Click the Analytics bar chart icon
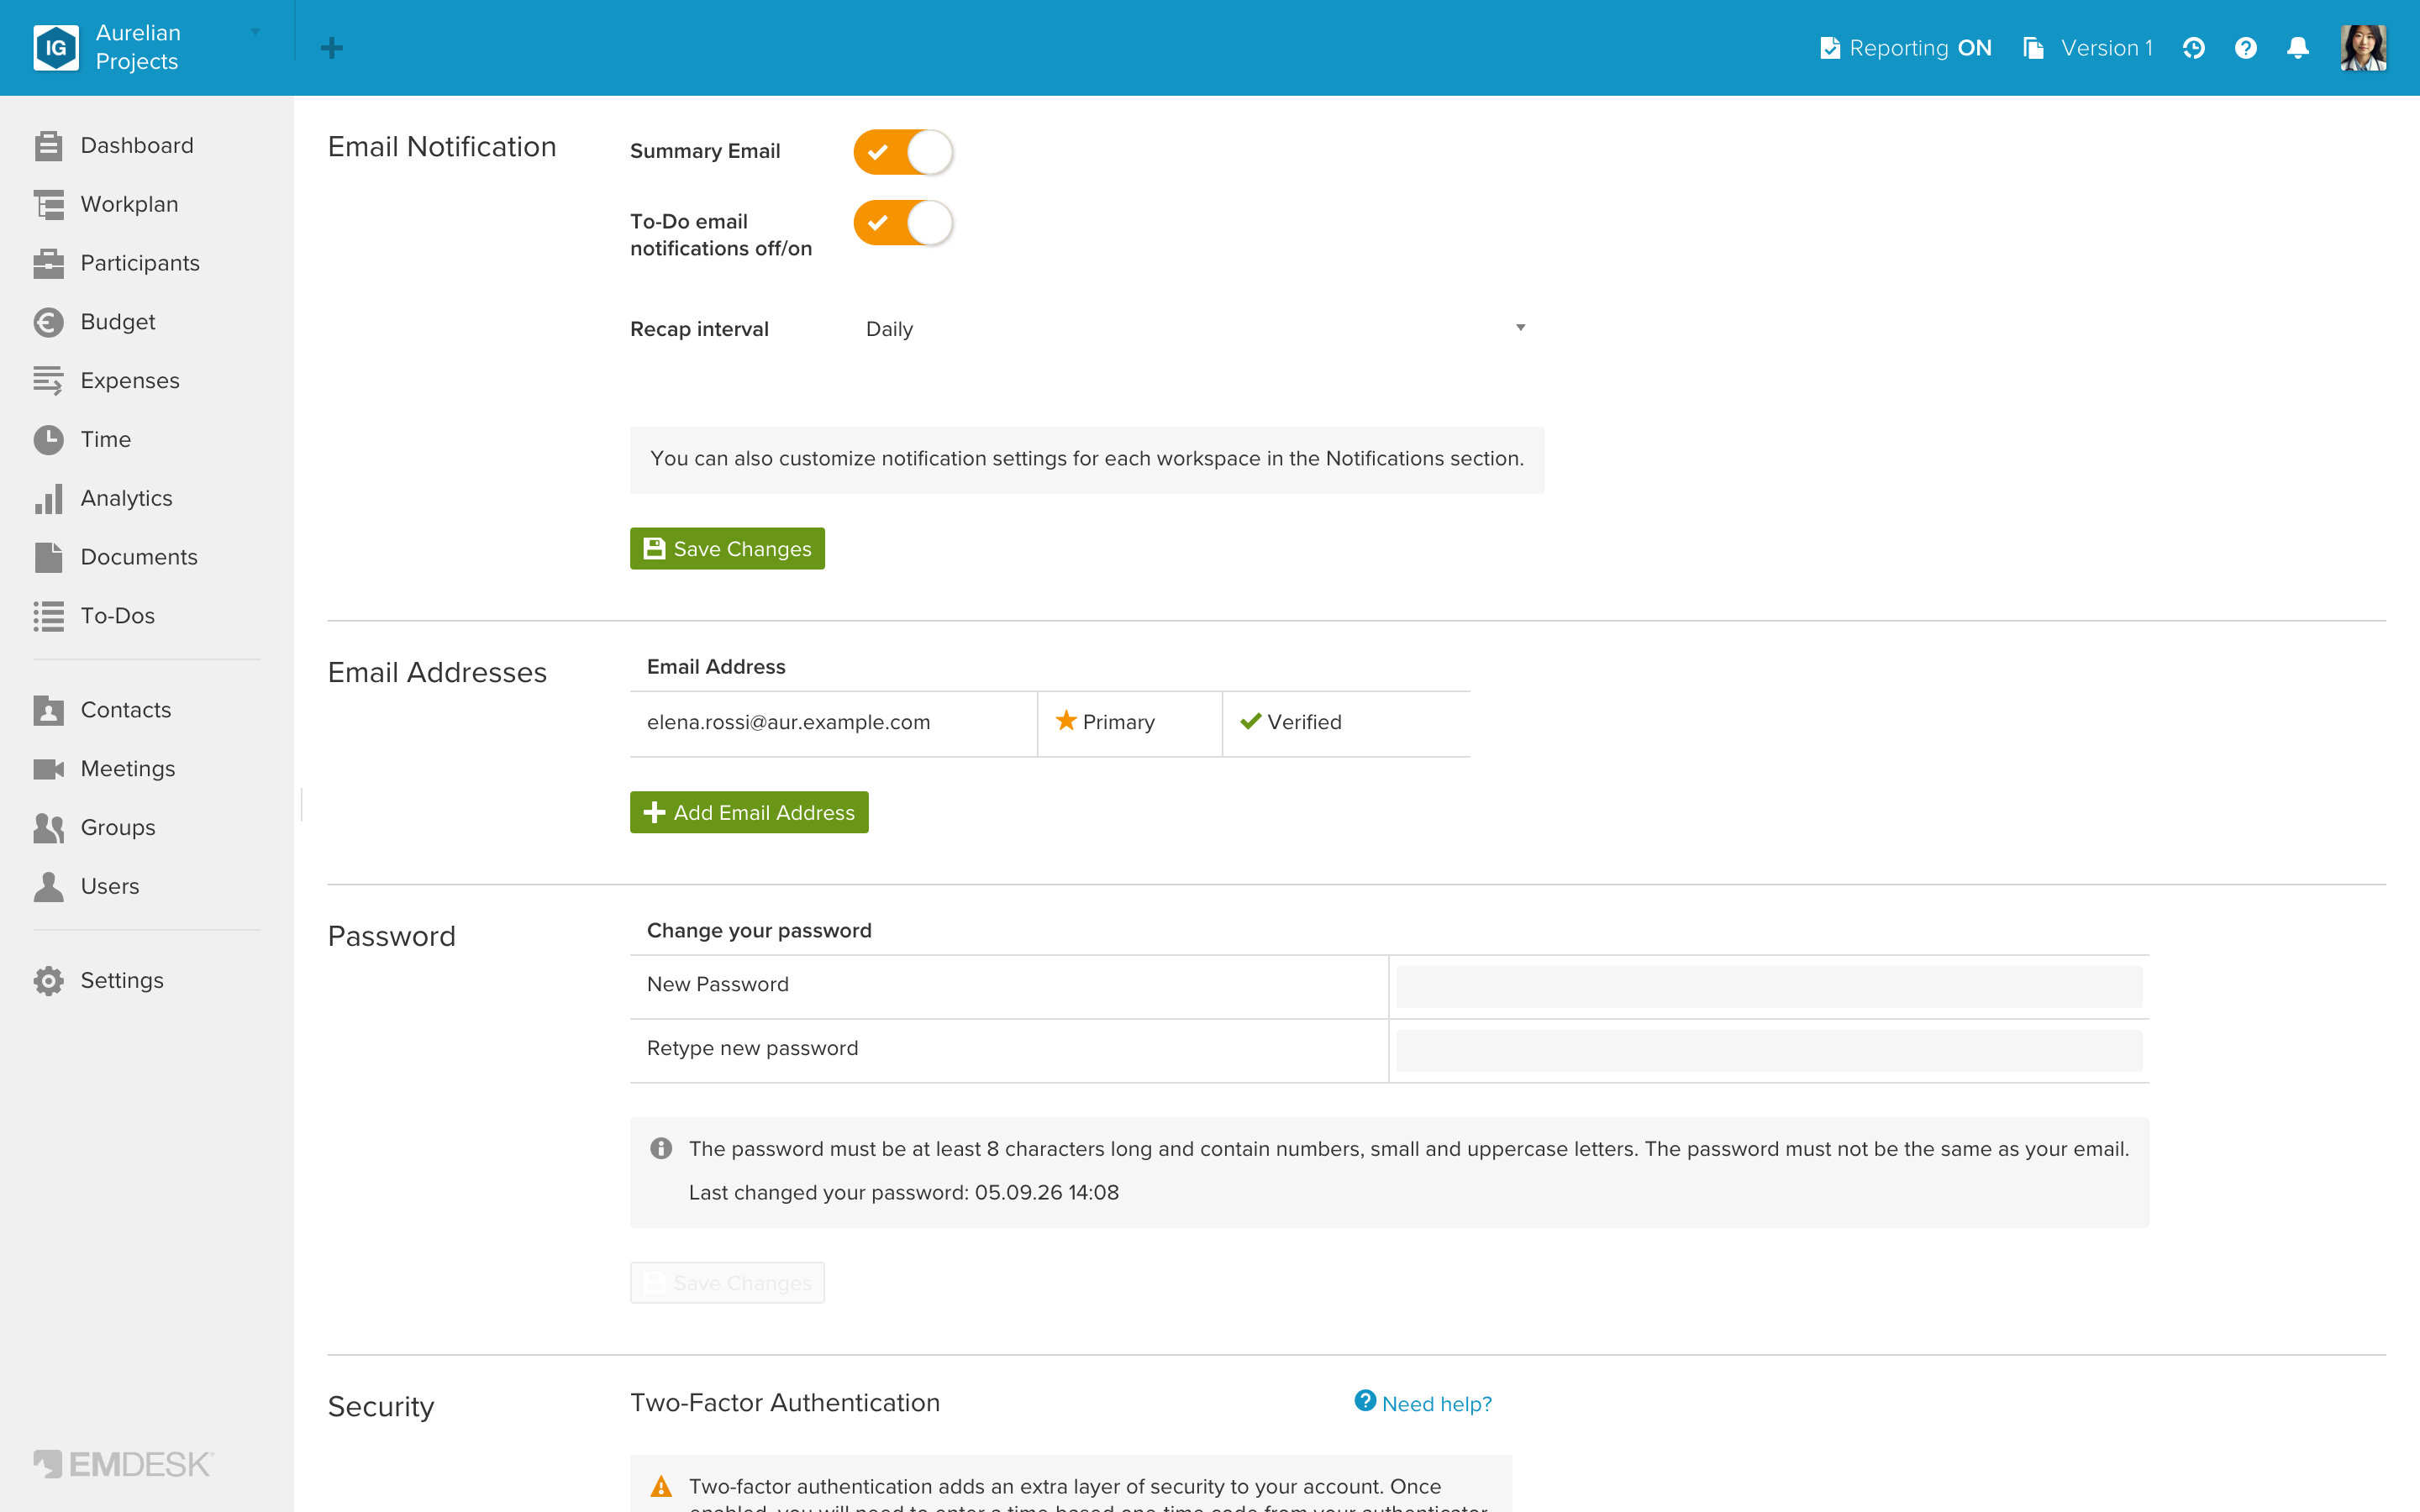Image resolution: width=2420 pixels, height=1512 pixels. click(x=48, y=498)
